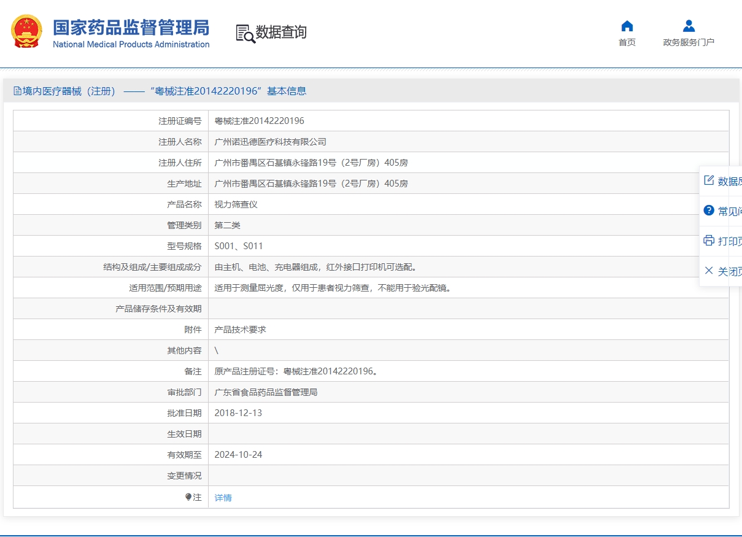The width and height of the screenshot is (742, 537).
Task: Go to 首页 via house icon
Action: tap(627, 26)
